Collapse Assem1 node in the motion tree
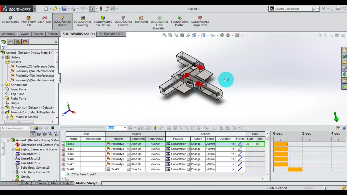Viewport: 347px width, 195px height. [x=8, y=140]
